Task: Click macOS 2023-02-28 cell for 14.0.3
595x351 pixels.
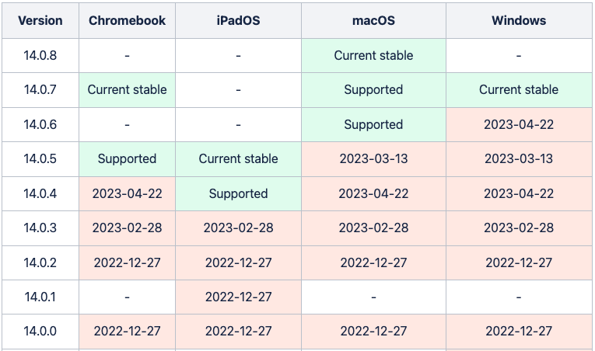Action: (373, 228)
